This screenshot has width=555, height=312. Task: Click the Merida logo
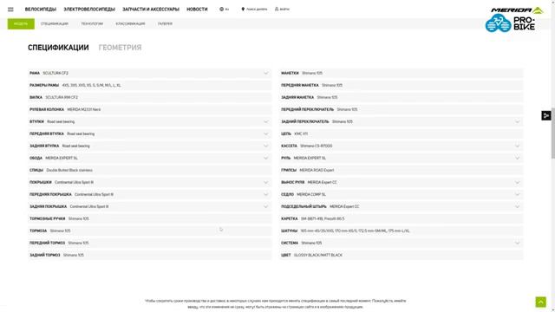pyautogui.click(x=517, y=10)
